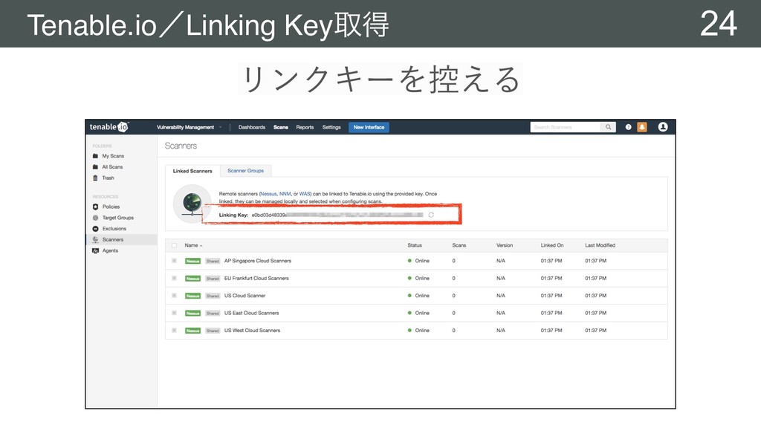Follow the Nessus link
The image size is (761, 428).
pyautogui.click(x=268, y=194)
